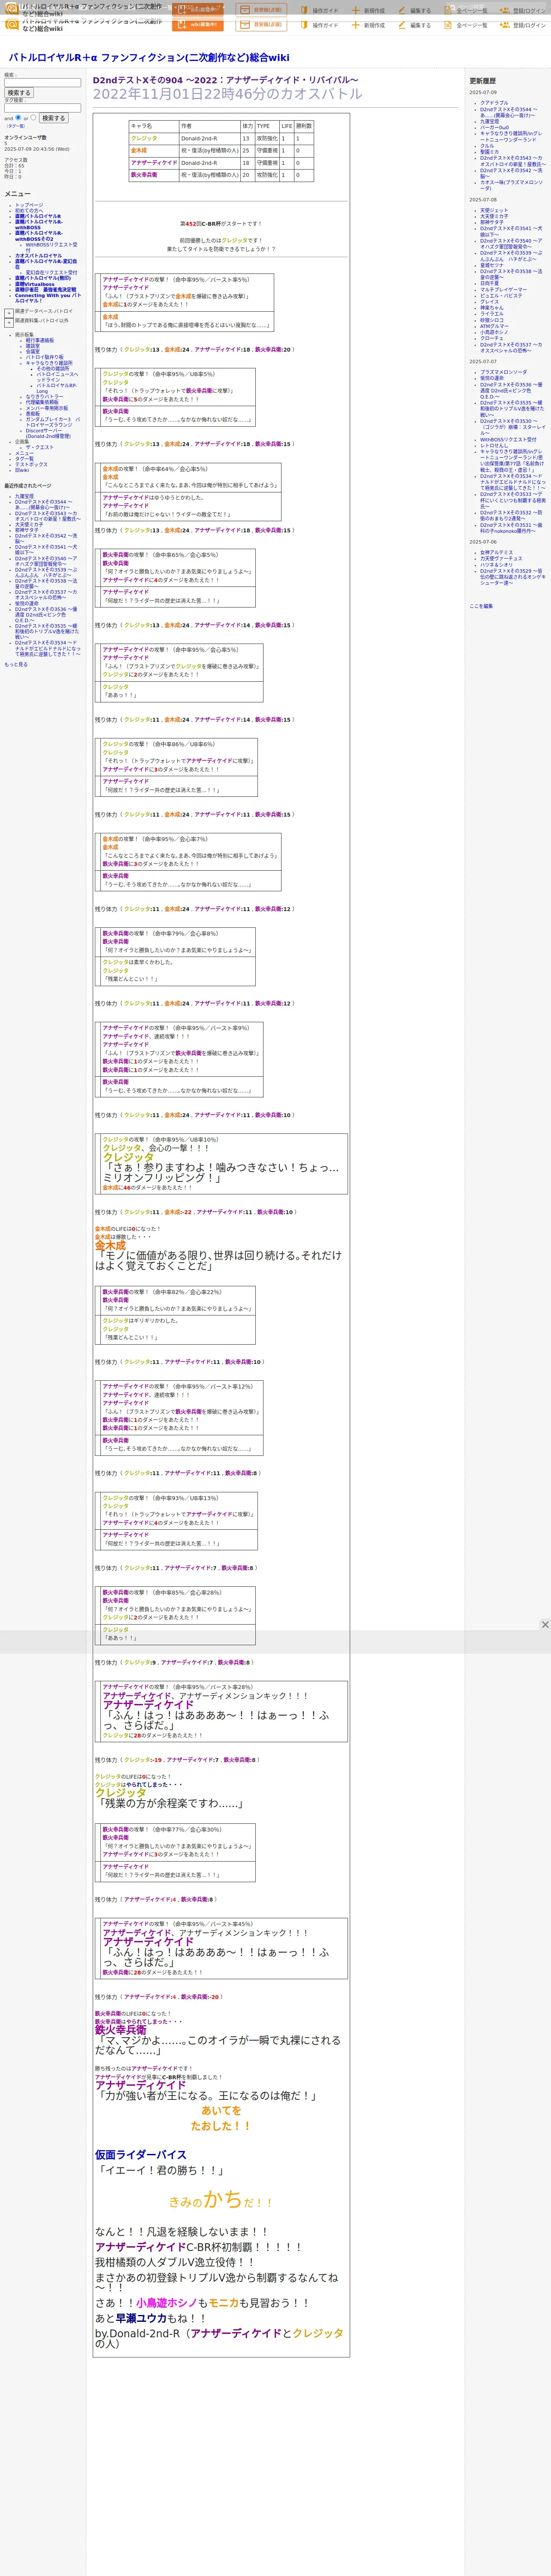
Task: Open 直轄Virtualboss menu link
Action: [35, 284]
